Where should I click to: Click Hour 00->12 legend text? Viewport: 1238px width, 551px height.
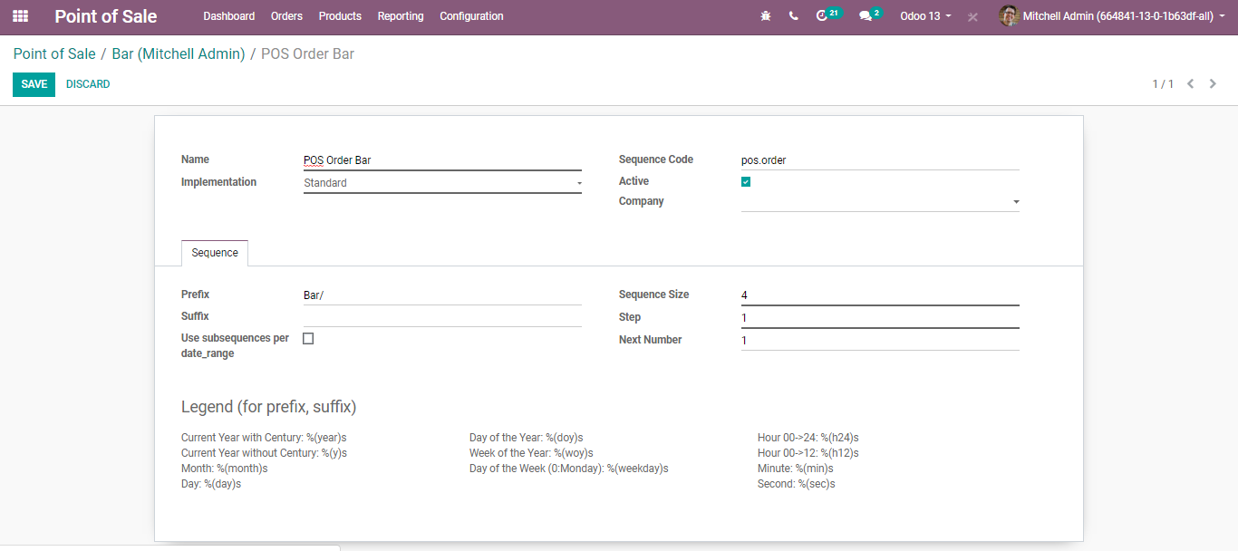tap(808, 453)
